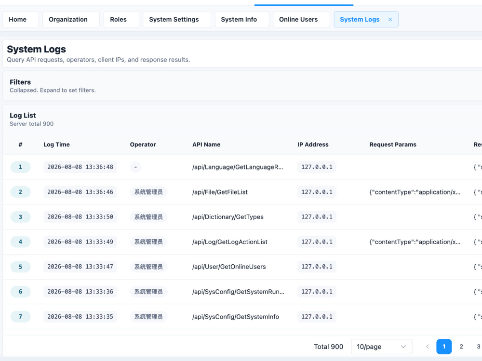The height and width of the screenshot is (361, 482).
Task: Select row number 7 badge
Action: [20, 317]
